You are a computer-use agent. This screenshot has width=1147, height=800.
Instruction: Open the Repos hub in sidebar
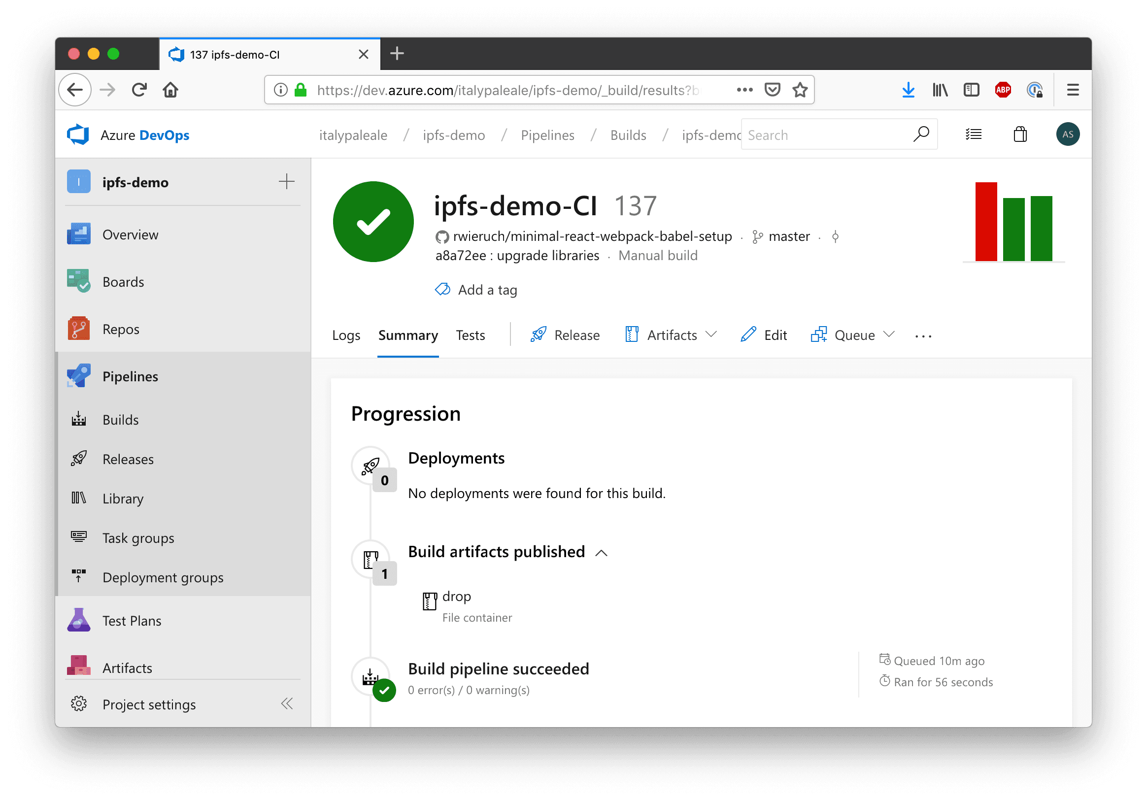pyautogui.click(x=183, y=329)
